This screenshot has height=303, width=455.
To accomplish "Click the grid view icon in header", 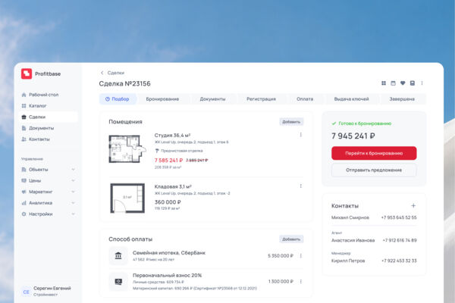I will click(x=384, y=83).
